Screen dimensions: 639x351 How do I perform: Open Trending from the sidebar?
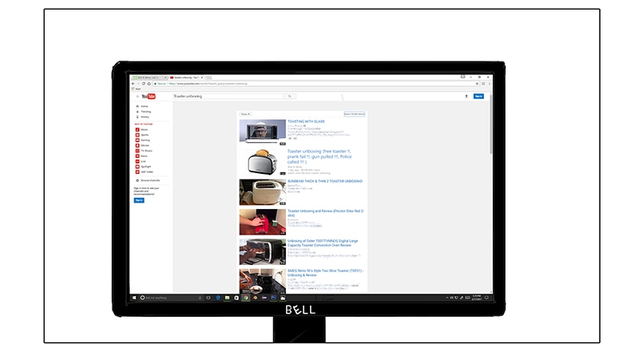click(x=144, y=111)
